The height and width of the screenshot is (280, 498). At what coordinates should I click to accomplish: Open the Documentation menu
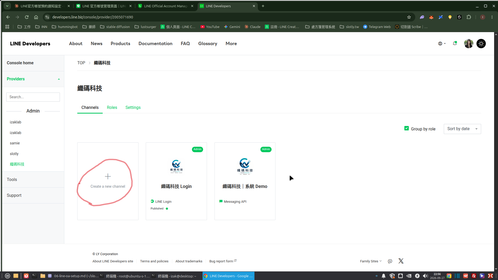155,44
